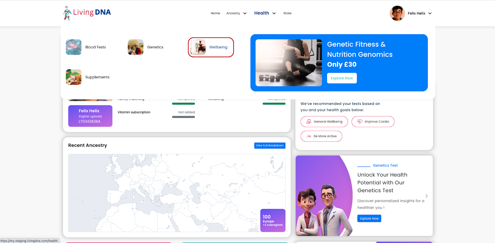Image resolution: width=495 pixels, height=243 pixels.
Task: Click the 100 Europe region badge
Action: point(273,220)
